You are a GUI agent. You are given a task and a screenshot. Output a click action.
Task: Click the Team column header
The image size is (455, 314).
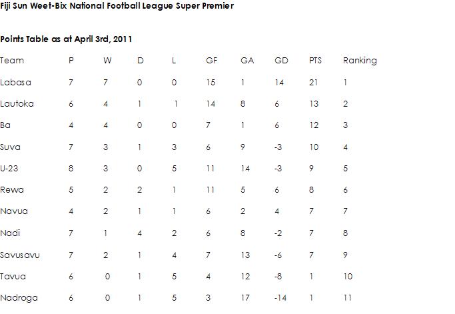point(12,61)
